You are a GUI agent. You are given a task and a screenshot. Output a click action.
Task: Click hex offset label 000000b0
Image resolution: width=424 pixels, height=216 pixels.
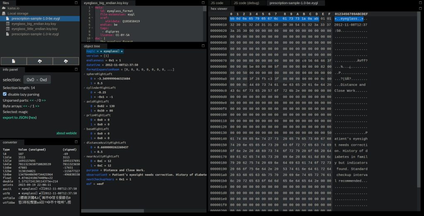[219, 85]
